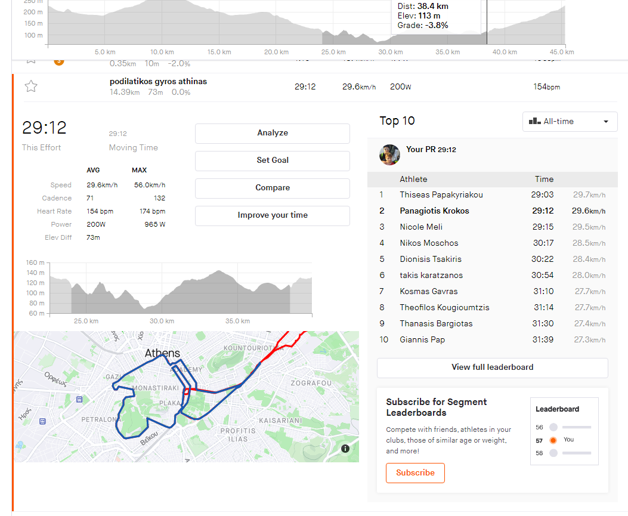Open the View full leaderboard button

tap(492, 367)
